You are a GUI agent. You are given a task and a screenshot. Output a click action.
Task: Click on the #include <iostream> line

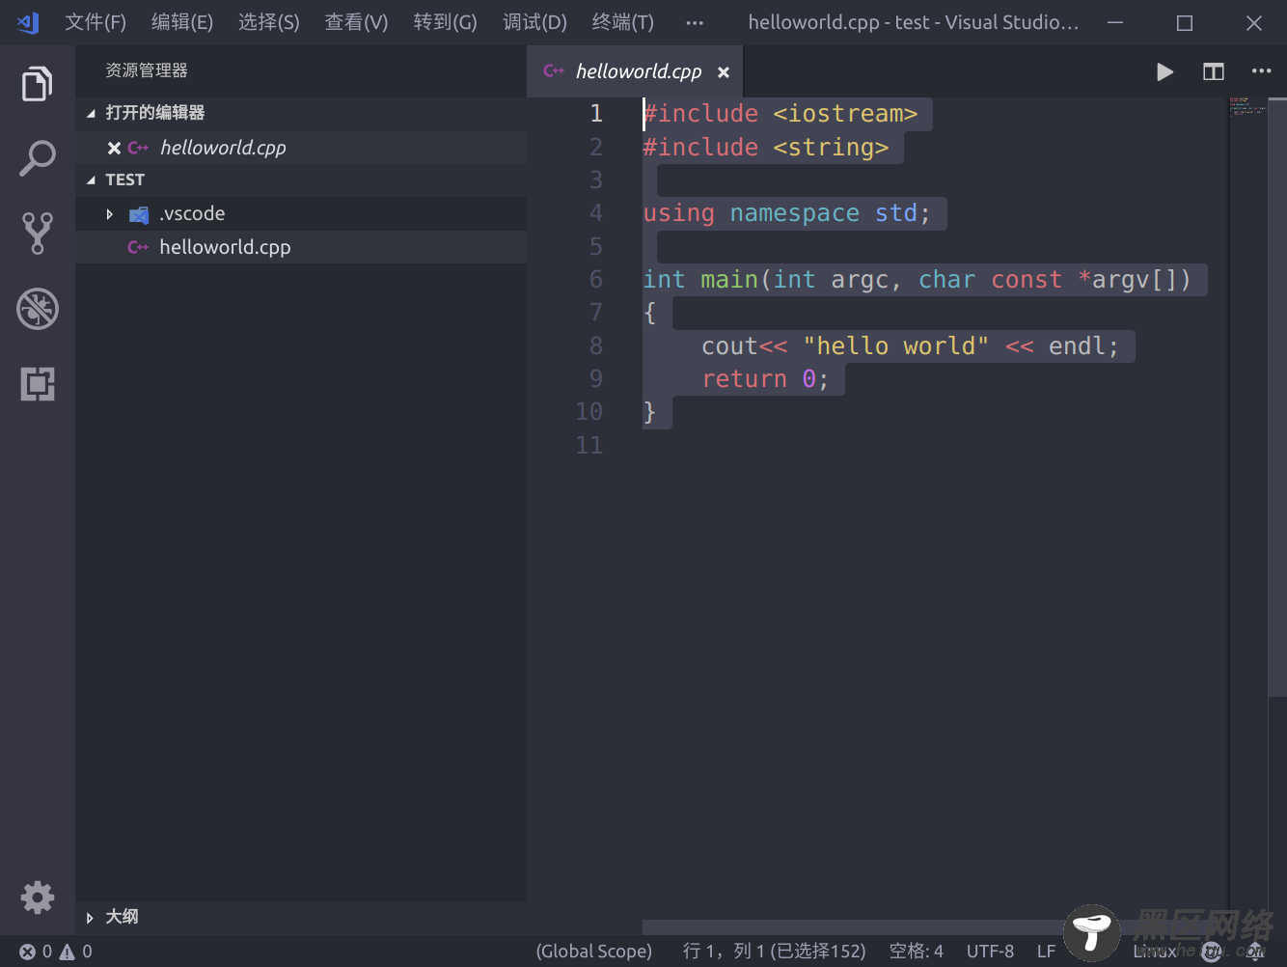click(x=780, y=114)
